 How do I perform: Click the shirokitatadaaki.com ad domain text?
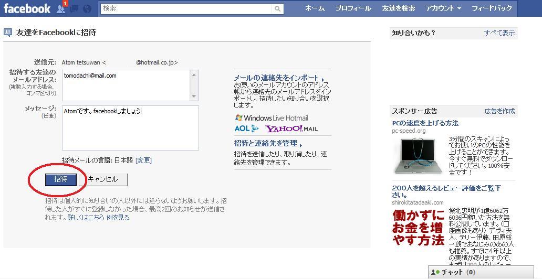(418, 202)
